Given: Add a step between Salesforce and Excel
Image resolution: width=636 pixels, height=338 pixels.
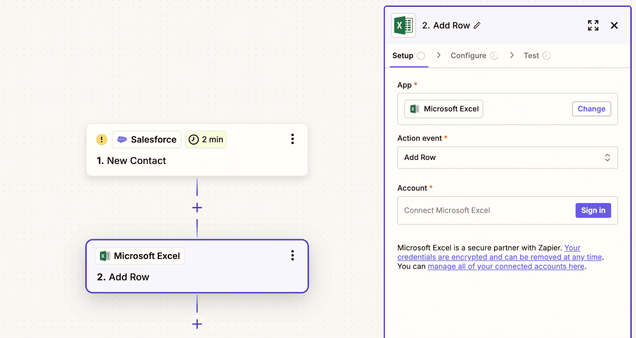Looking at the screenshot, I should click(197, 207).
